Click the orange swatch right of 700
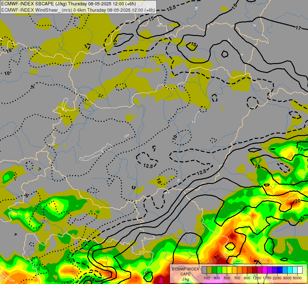This screenshot has width=308, height=284. 240,270
